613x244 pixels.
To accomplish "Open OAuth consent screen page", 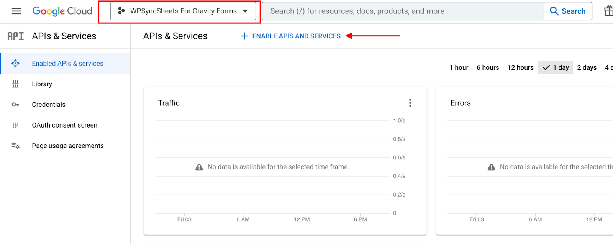I will pyautogui.click(x=65, y=125).
